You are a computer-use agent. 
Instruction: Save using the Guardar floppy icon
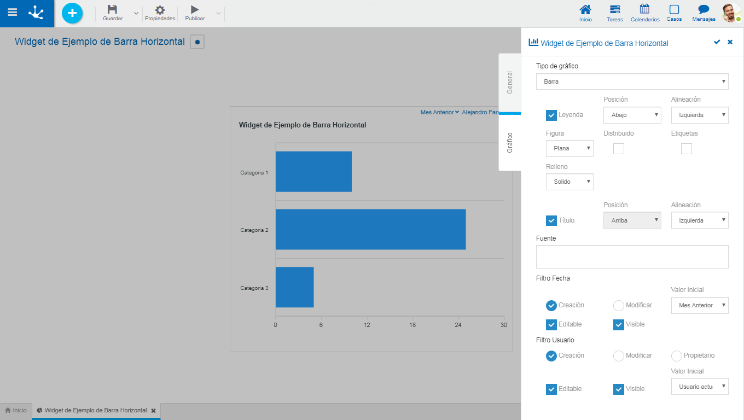[112, 9]
